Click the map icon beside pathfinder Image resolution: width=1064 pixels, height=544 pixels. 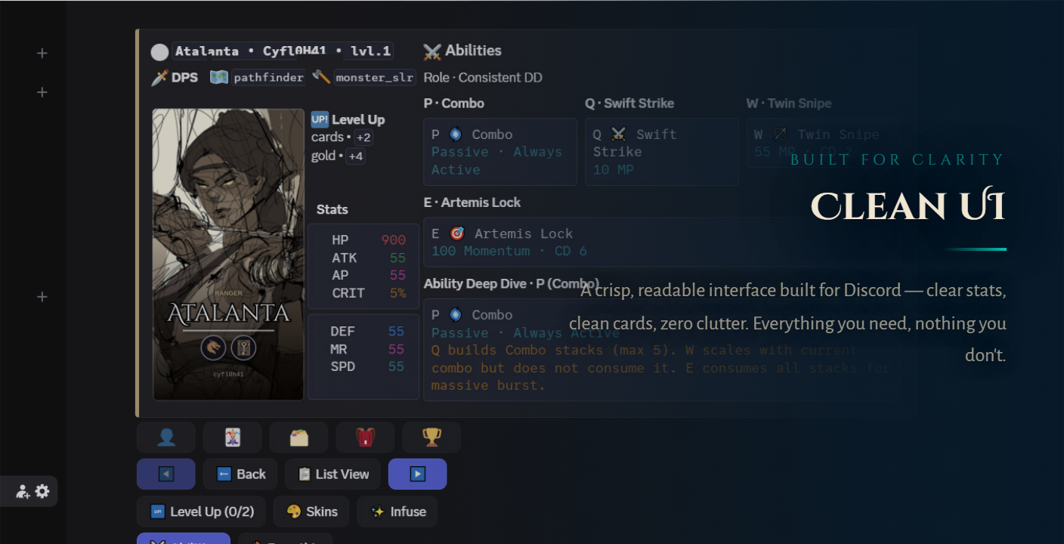point(219,77)
